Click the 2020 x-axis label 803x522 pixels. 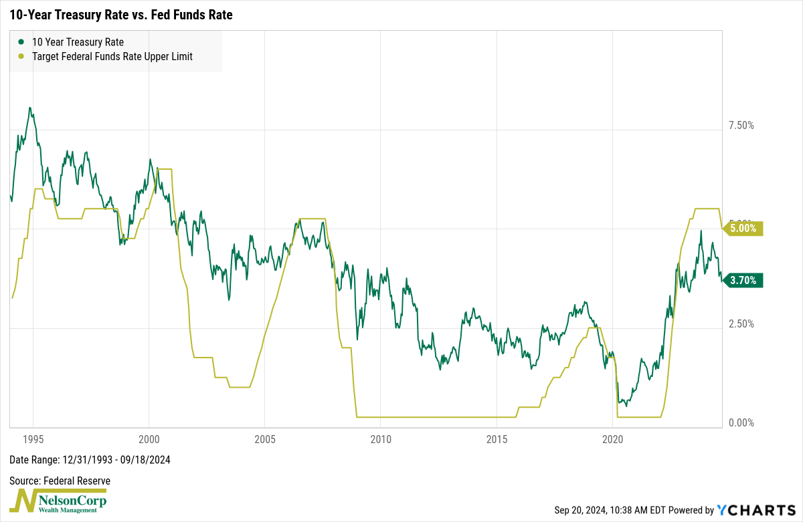point(613,439)
